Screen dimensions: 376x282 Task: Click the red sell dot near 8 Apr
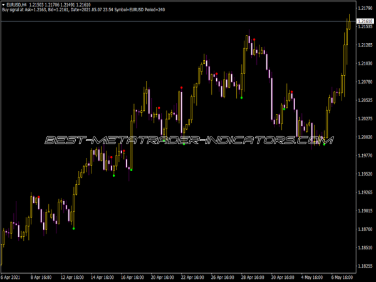point(39,197)
